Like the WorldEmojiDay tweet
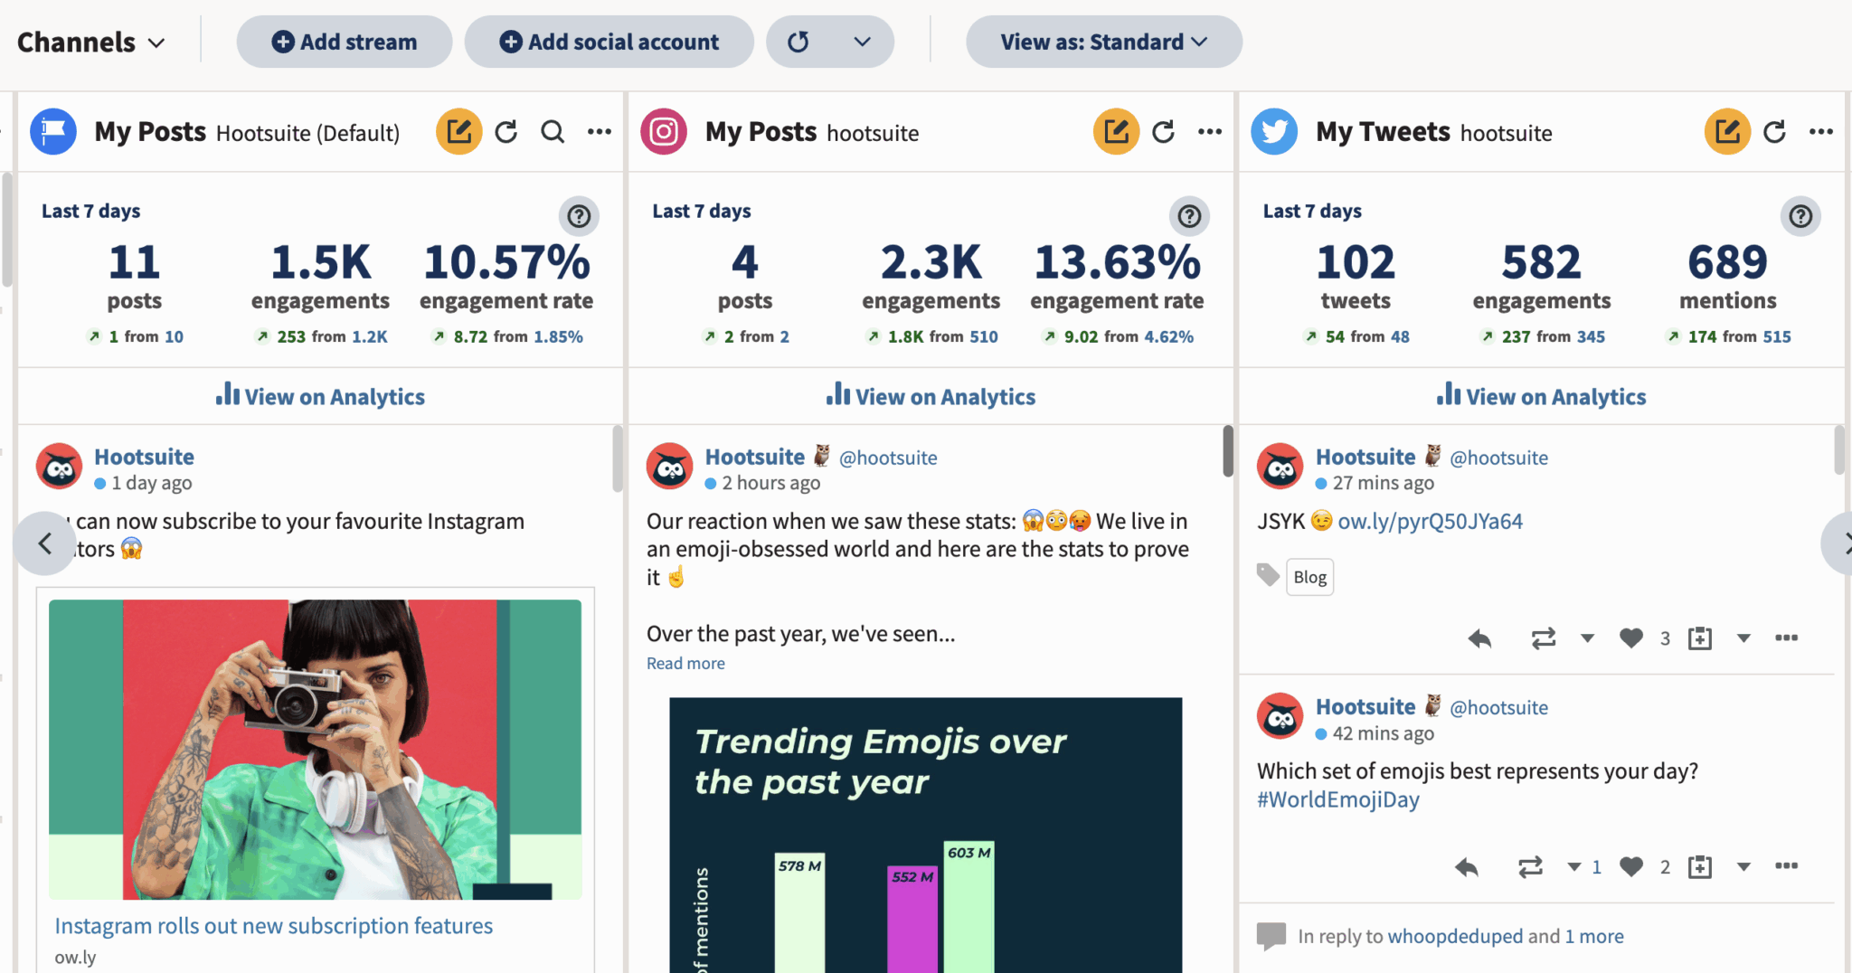The image size is (1852, 973). click(x=1630, y=866)
